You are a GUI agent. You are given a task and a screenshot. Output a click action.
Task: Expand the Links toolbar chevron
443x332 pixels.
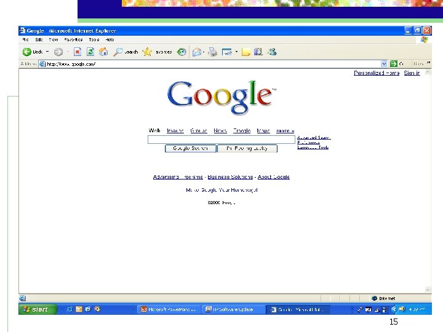coord(428,63)
